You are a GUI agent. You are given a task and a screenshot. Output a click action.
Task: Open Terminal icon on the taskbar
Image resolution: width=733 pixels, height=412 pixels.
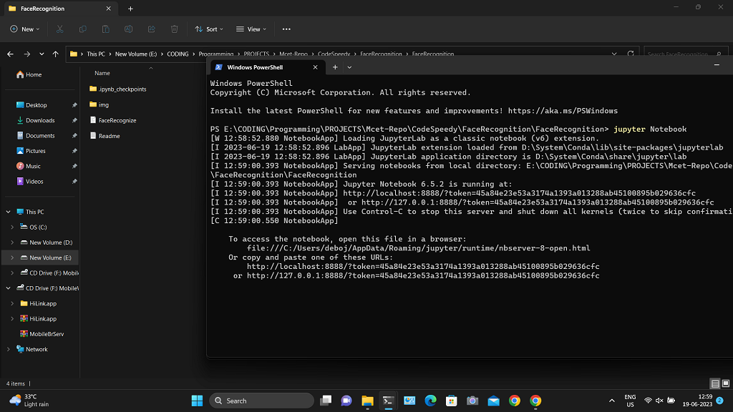click(388, 401)
